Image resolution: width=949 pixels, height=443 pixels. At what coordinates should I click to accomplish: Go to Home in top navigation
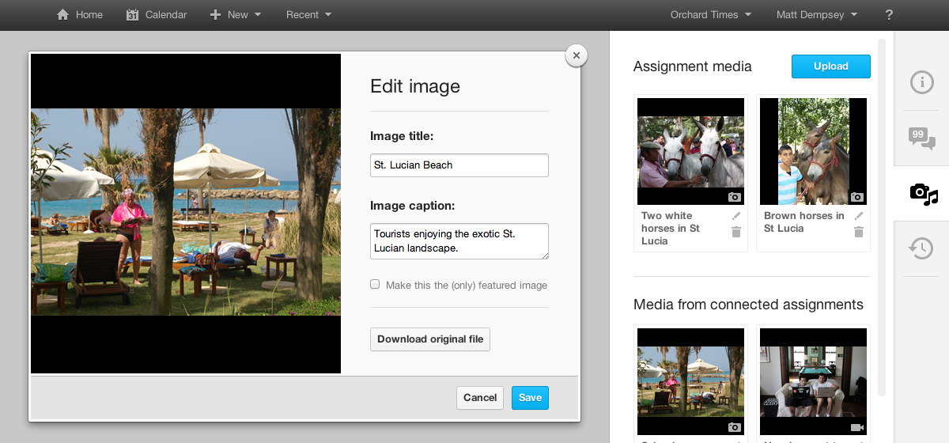[x=80, y=15]
